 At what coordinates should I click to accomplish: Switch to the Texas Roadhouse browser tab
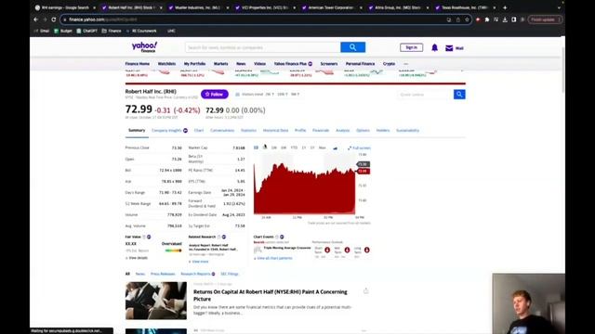pyautogui.click(x=464, y=7)
